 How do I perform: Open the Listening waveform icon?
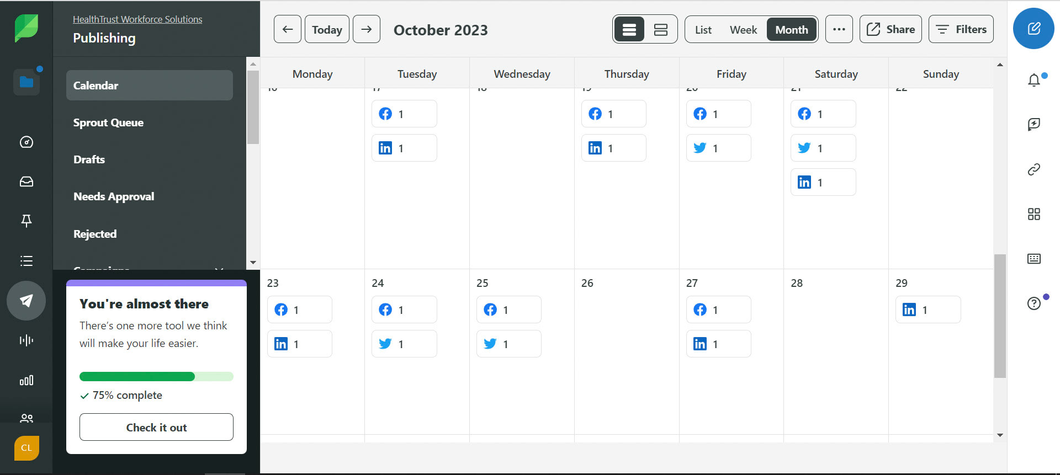click(x=26, y=340)
